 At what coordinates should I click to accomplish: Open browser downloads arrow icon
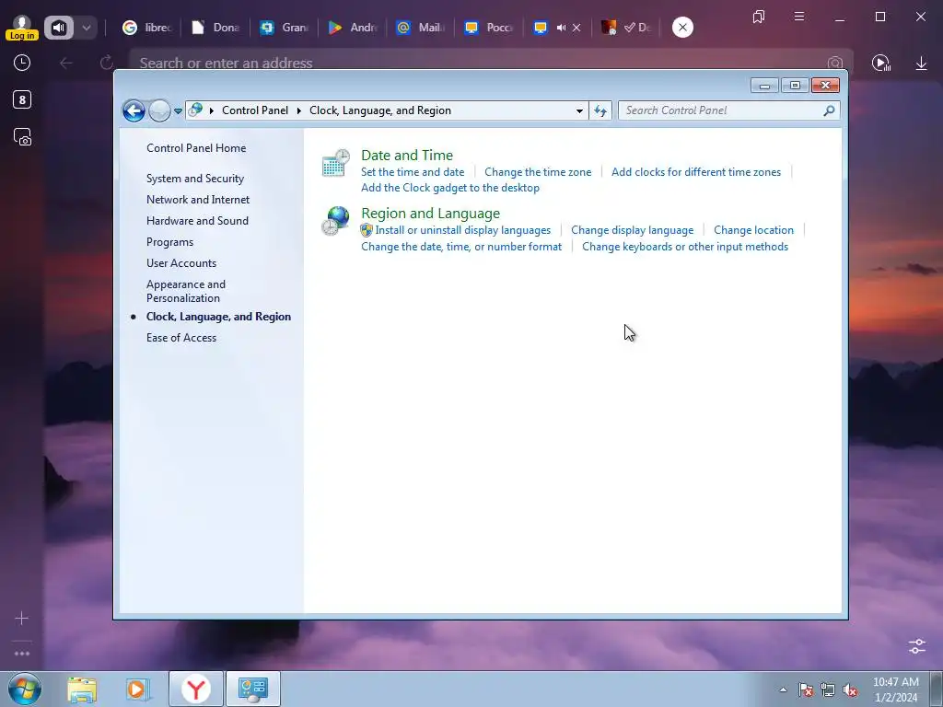click(921, 64)
